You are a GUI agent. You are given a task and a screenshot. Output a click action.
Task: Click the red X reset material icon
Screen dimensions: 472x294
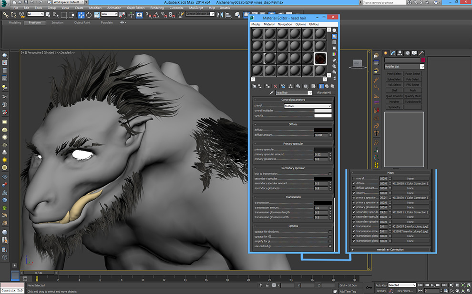pos(276,86)
